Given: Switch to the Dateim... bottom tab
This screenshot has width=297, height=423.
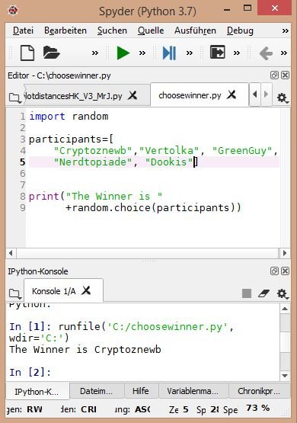Looking at the screenshot, I should click(x=96, y=391).
